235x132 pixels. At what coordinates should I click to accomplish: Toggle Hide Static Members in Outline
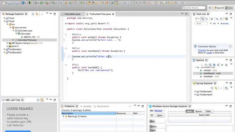click(218, 65)
